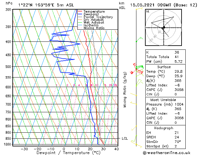The image size is (200, 155).
Task: Click the 40 temperature axis label
Action: [116, 149]
